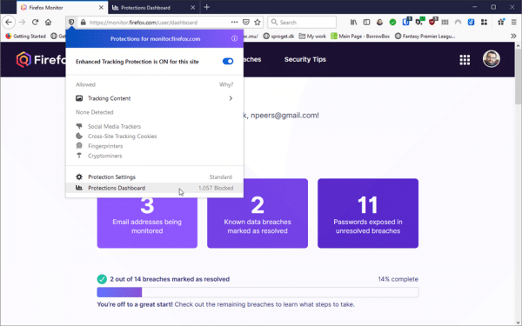Click into the Search box
The image size is (522, 326).
point(302,23)
